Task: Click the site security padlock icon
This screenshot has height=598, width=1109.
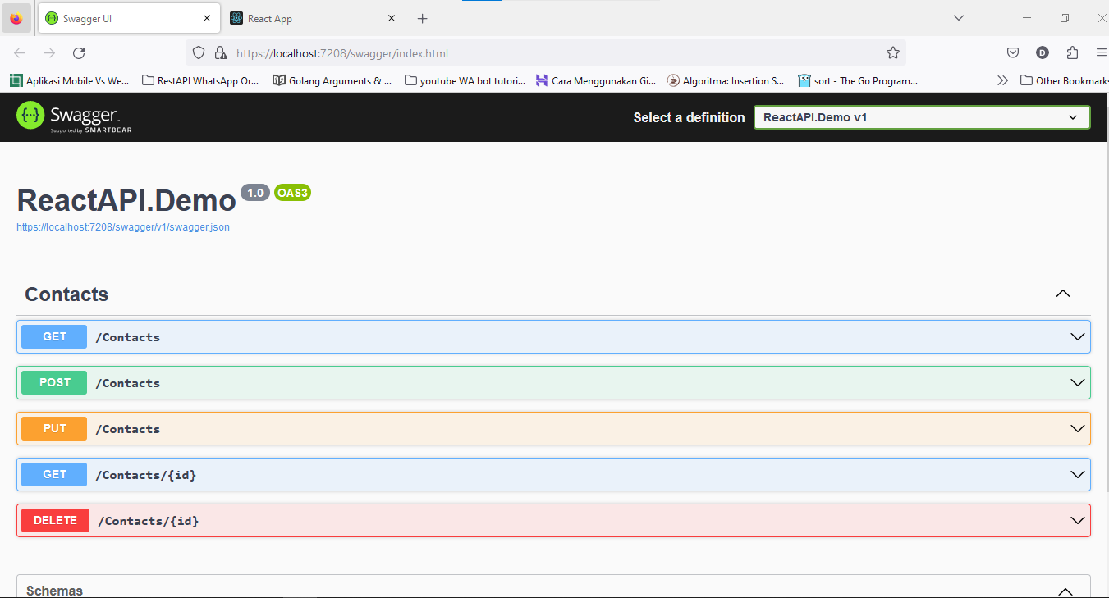Action: click(220, 53)
